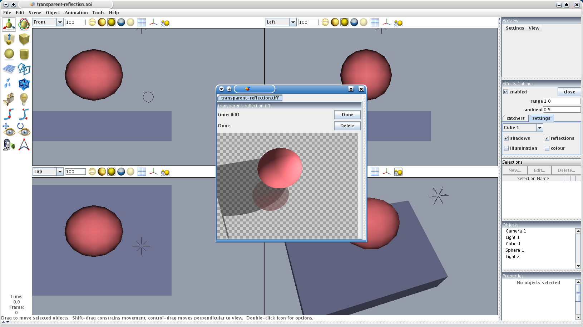Enable the colour checkbox

[x=547, y=148]
